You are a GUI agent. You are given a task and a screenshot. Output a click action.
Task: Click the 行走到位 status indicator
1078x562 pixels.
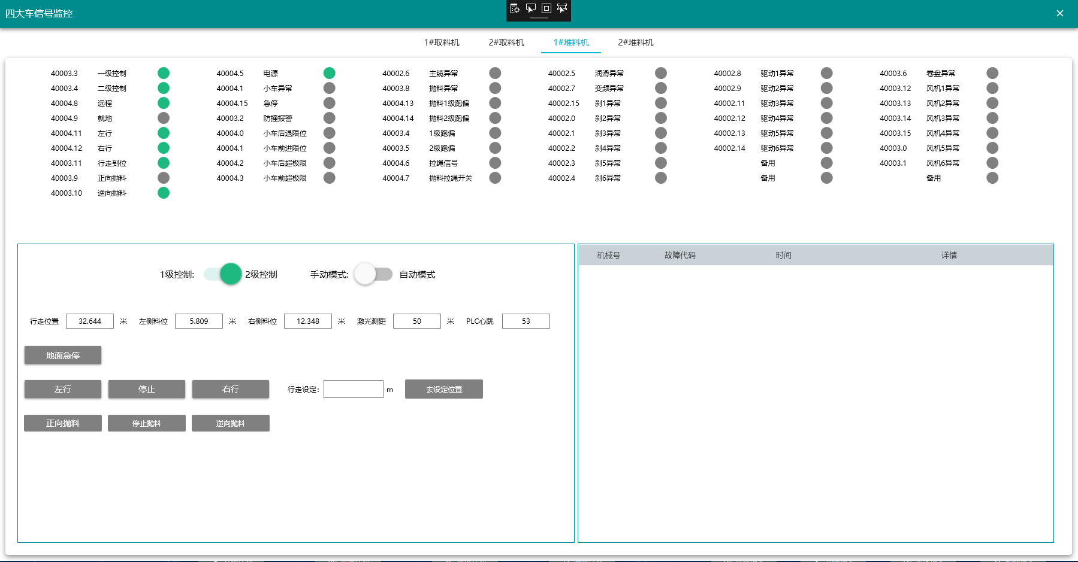(164, 163)
